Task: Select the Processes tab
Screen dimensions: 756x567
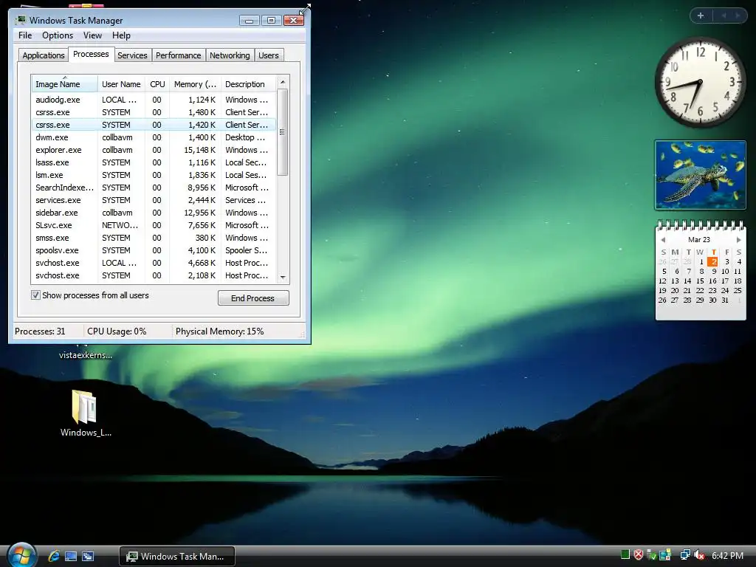Action: [x=91, y=54]
